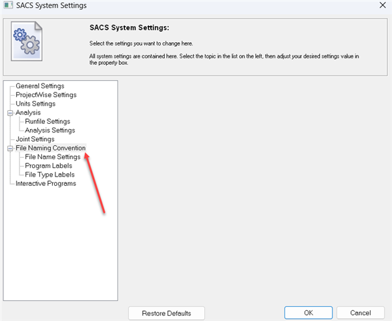
Task: Select Analysis Settings sub-item
Action: [50, 130]
